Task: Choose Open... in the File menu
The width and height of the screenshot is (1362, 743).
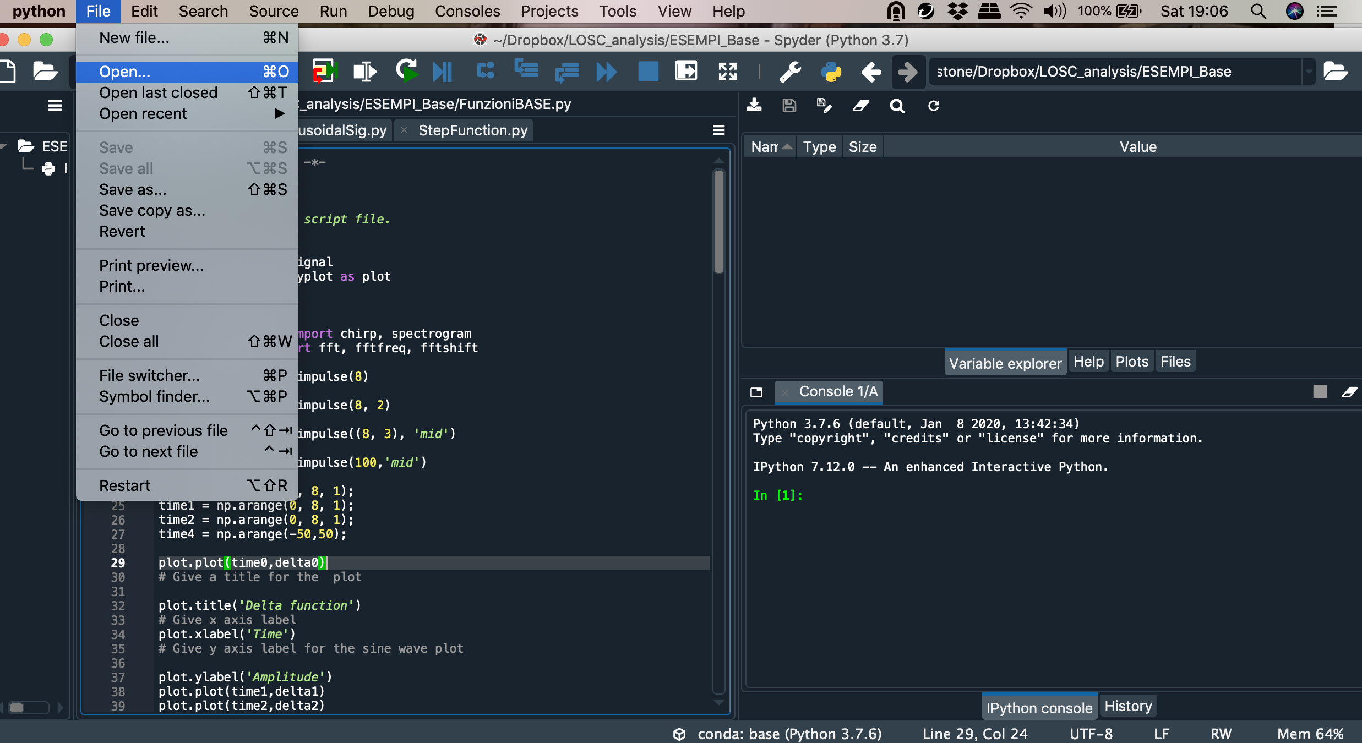Action: click(x=187, y=72)
